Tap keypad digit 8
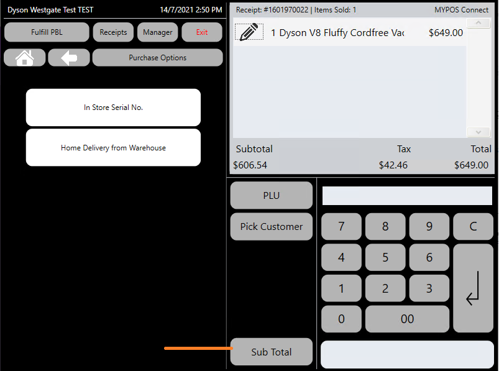This screenshot has width=499, height=371. [x=385, y=226]
